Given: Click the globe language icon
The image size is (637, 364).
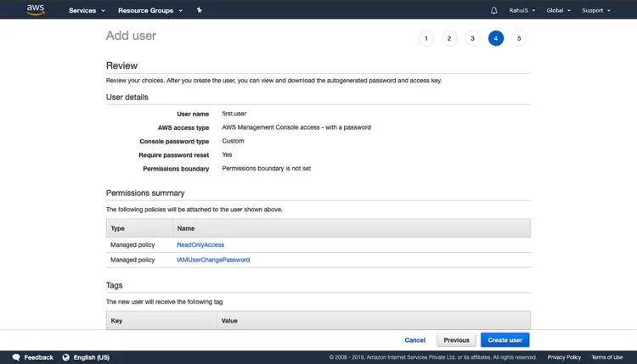Looking at the screenshot, I should pyautogui.click(x=65, y=357).
